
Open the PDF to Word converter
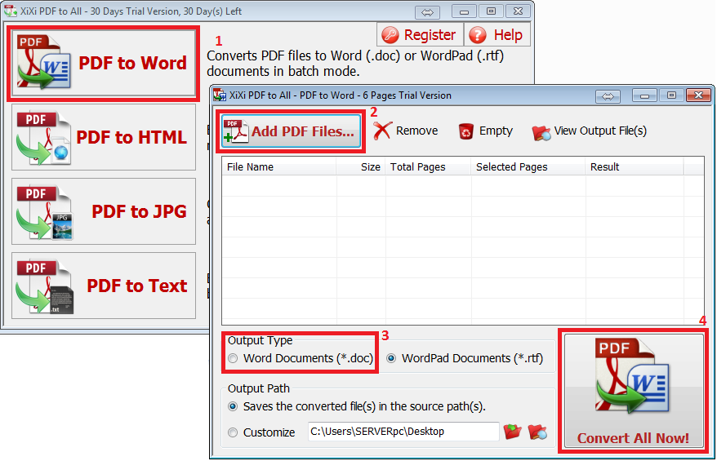click(x=103, y=64)
